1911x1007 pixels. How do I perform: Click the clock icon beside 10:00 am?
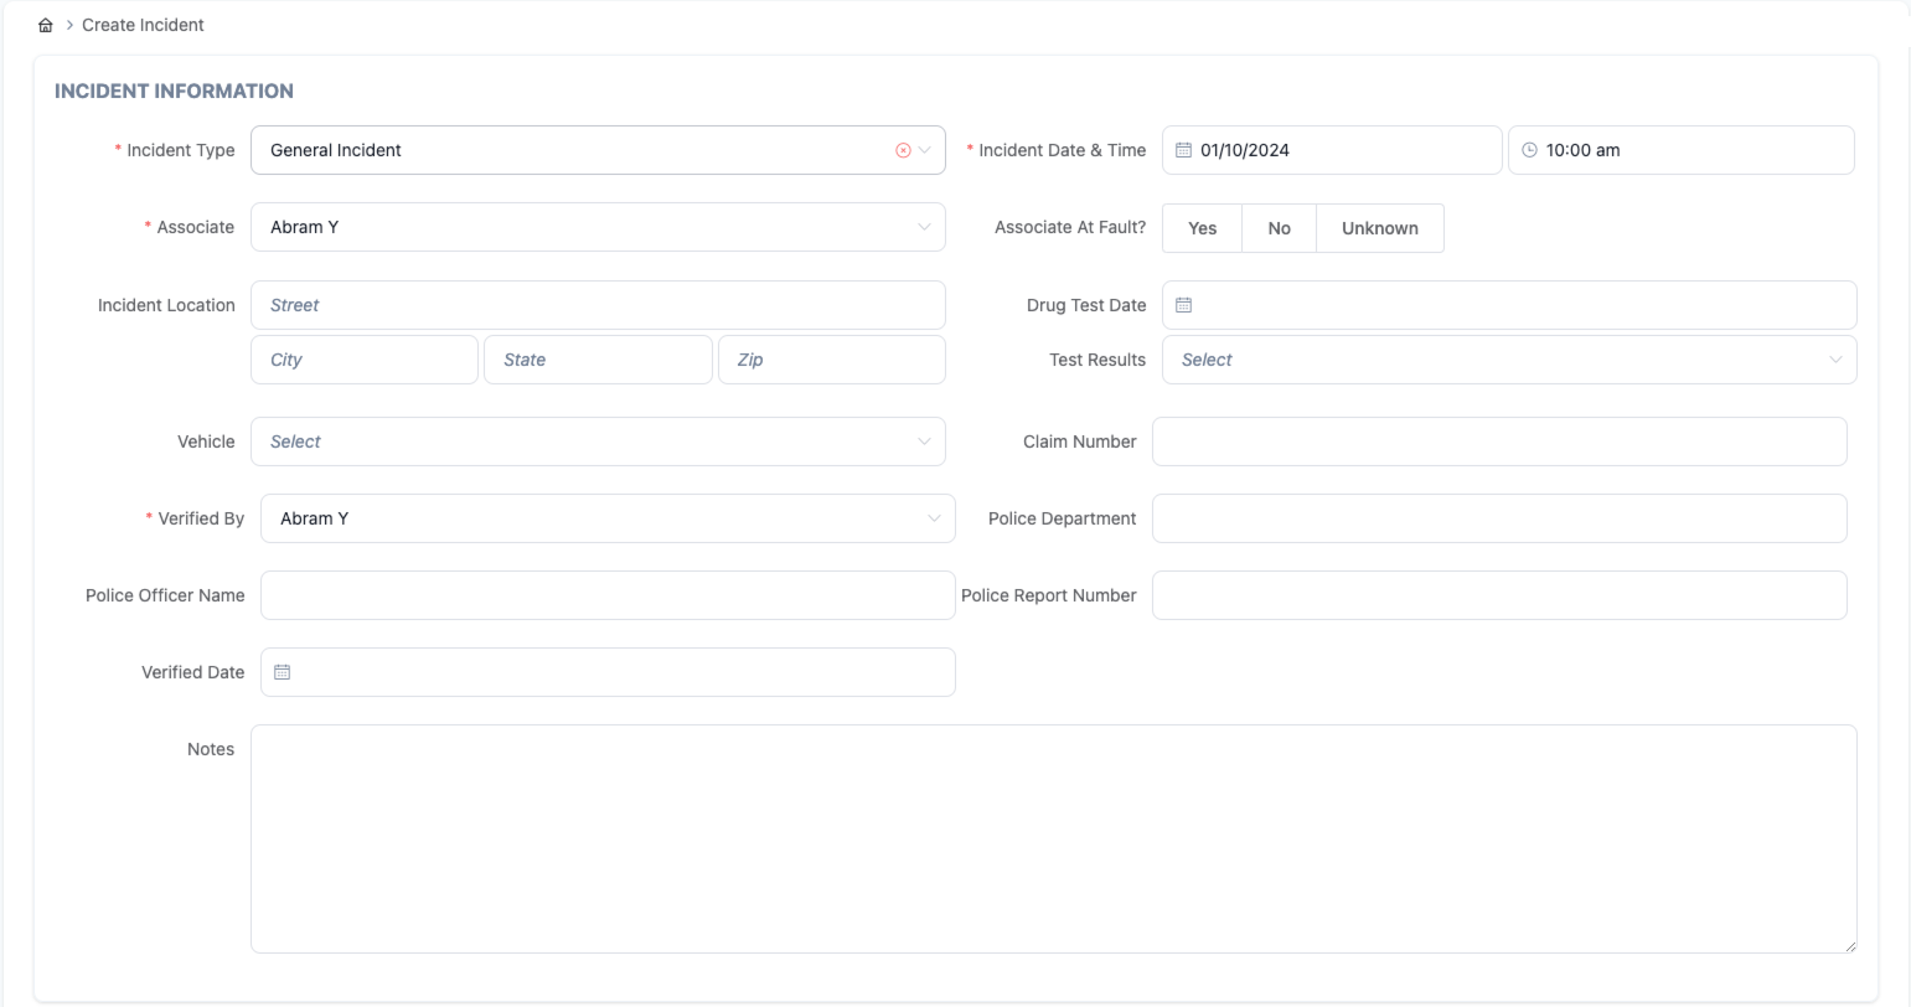(x=1529, y=150)
